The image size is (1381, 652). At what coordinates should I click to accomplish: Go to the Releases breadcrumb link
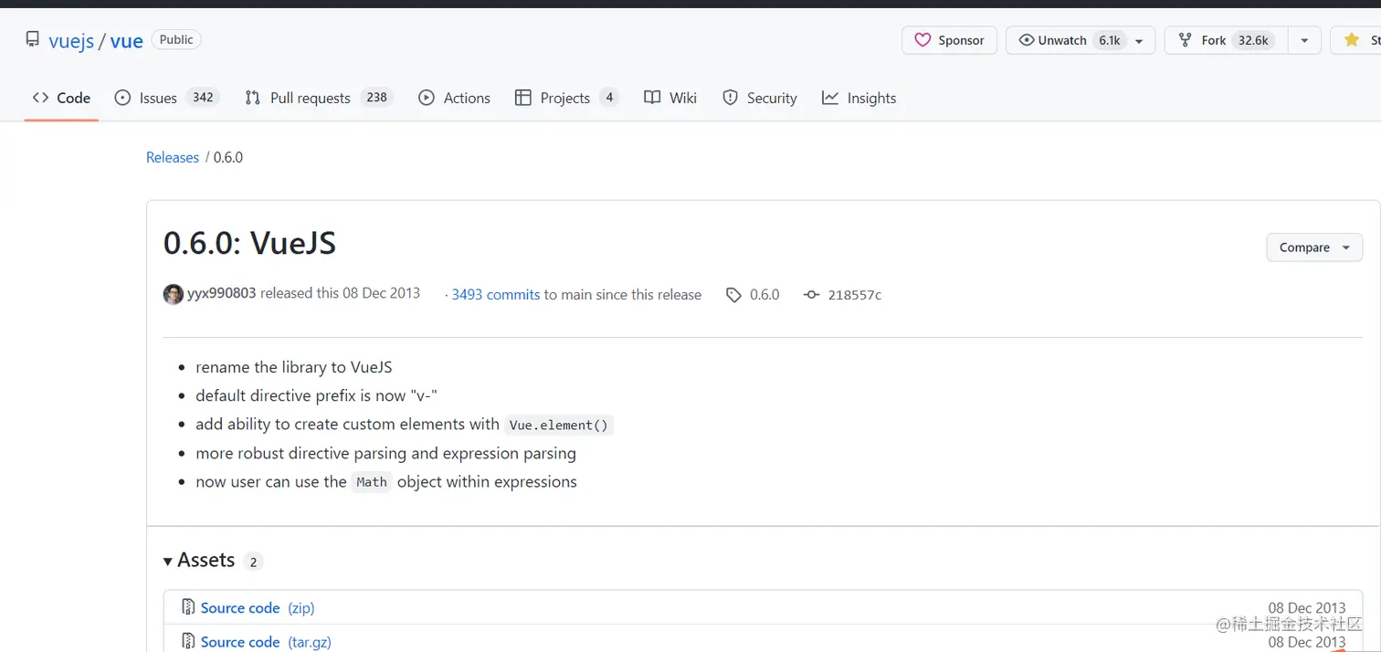pyautogui.click(x=173, y=157)
